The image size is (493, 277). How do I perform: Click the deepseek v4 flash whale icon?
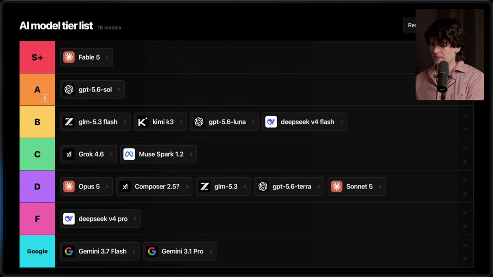(x=271, y=122)
